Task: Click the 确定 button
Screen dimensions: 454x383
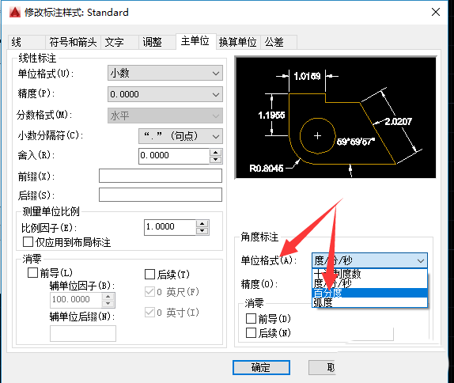Action: [x=261, y=368]
